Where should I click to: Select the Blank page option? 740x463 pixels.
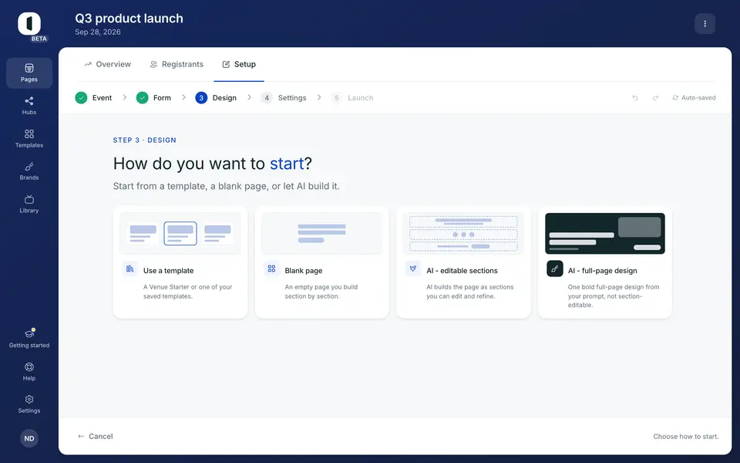(322, 262)
